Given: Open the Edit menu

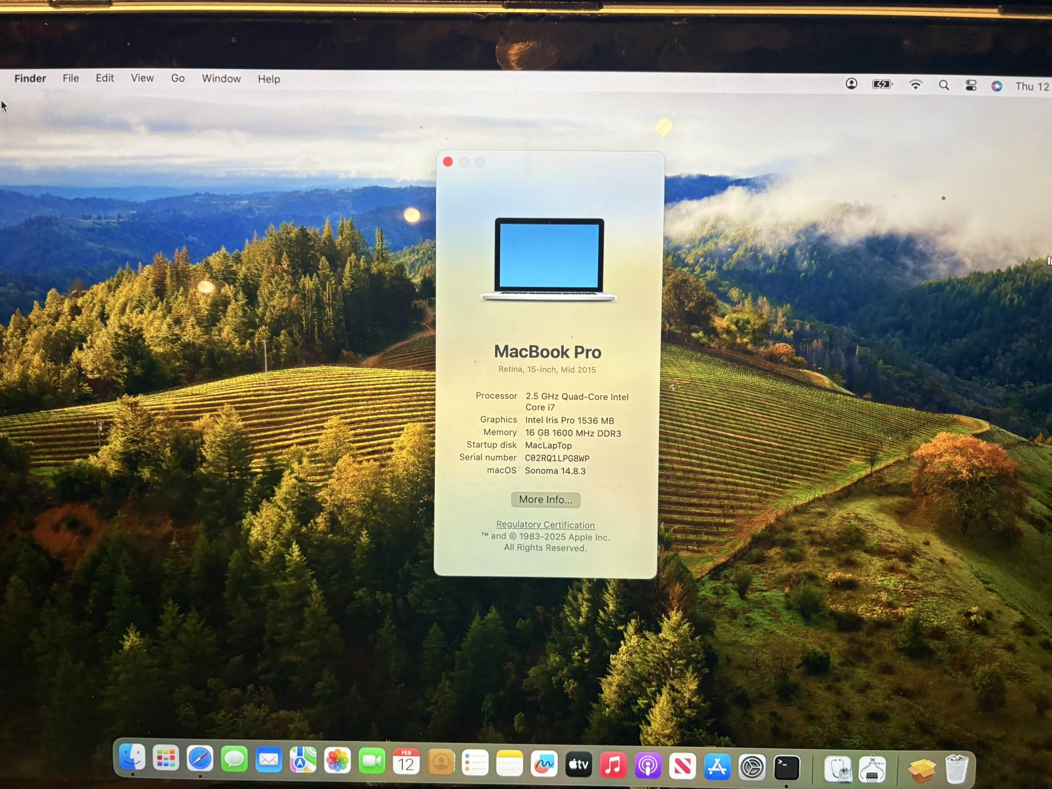Looking at the screenshot, I should pyautogui.click(x=105, y=78).
